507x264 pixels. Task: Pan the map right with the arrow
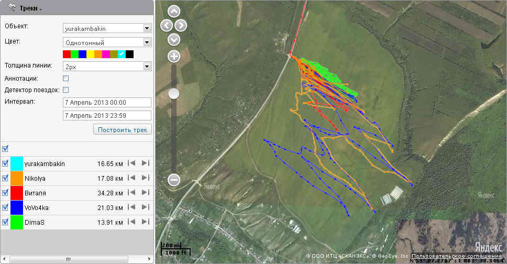tap(181, 25)
